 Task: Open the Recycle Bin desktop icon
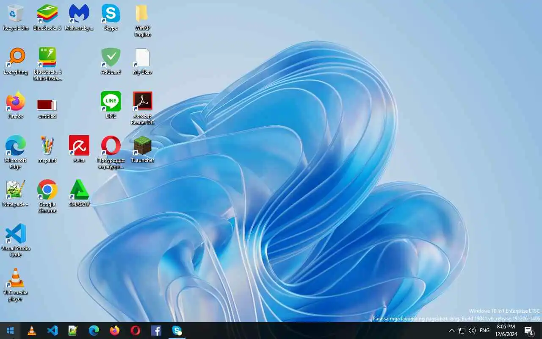tap(16, 17)
